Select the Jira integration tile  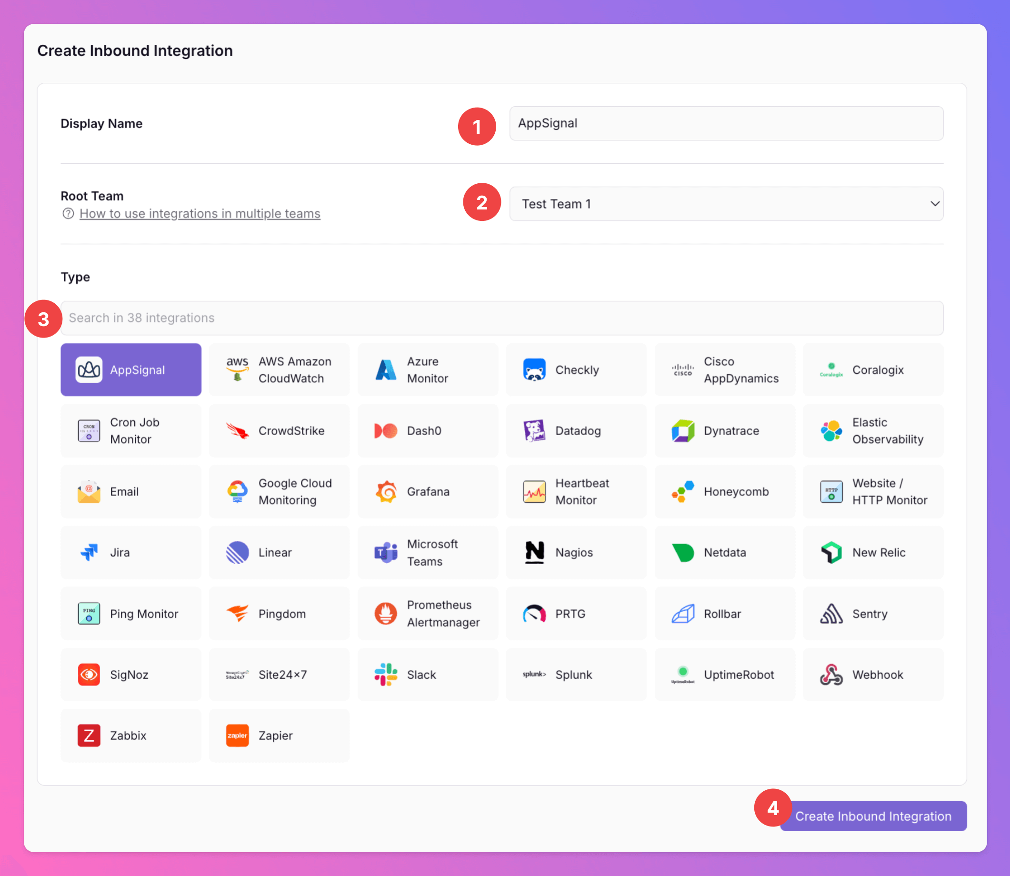[x=130, y=552]
